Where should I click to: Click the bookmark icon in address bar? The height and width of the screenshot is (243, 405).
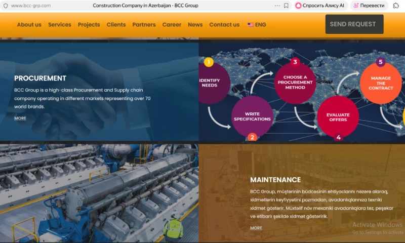[286, 6]
